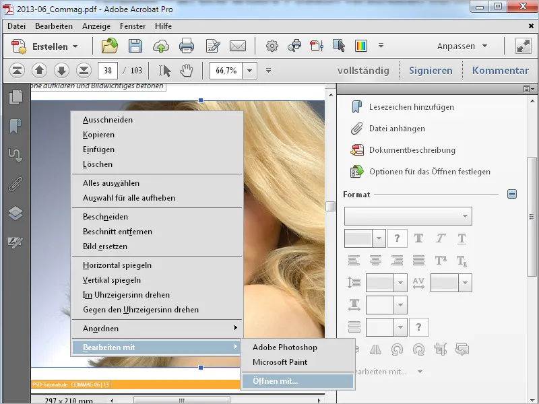Open the attachments paperclip sidebar panel
The height and width of the screenshot is (404, 539).
click(15, 184)
